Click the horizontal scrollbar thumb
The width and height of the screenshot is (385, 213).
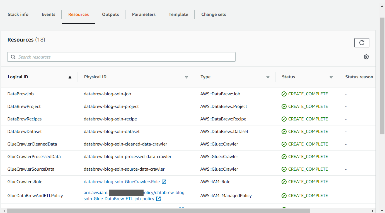(x=158, y=210)
